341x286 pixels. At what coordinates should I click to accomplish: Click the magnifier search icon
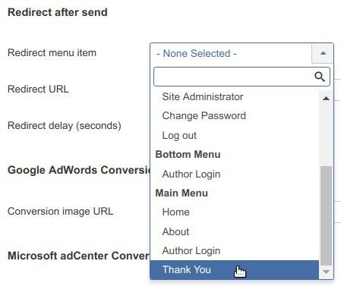(320, 77)
